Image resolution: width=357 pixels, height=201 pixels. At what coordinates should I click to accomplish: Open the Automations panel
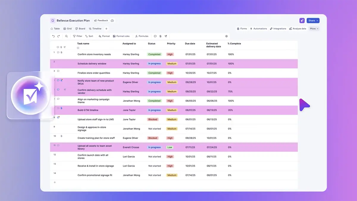(258, 29)
